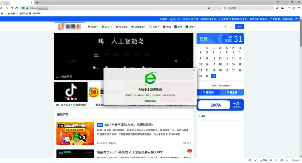Toggle the bookmarks sidebar arrow icon
302x163 pixels.
2,14
